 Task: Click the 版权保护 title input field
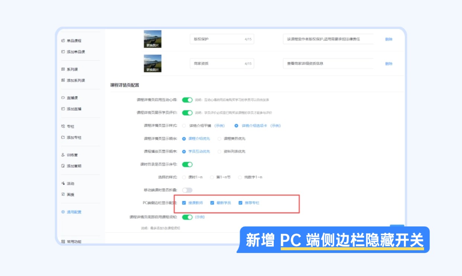coord(222,39)
